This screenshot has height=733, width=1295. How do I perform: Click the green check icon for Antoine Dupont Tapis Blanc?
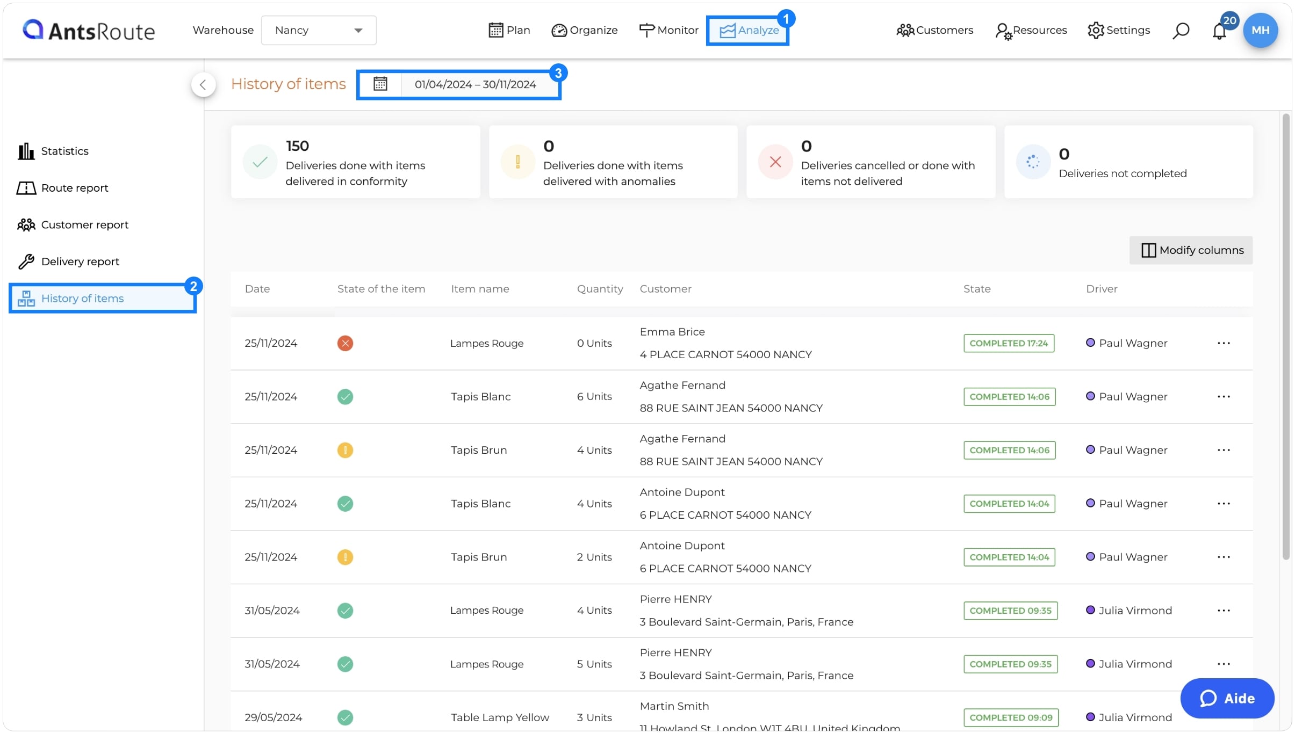tap(345, 504)
